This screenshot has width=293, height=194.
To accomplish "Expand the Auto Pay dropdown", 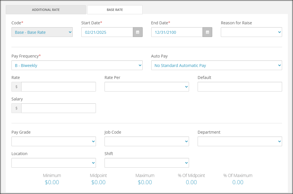I will pyautogui.click(x=217, y=65).
